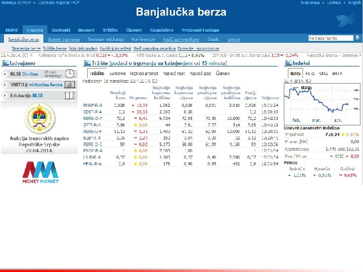The image size is (363, 272).
Task: Open Linkovi submenu link
Action: tap(233, 39)
